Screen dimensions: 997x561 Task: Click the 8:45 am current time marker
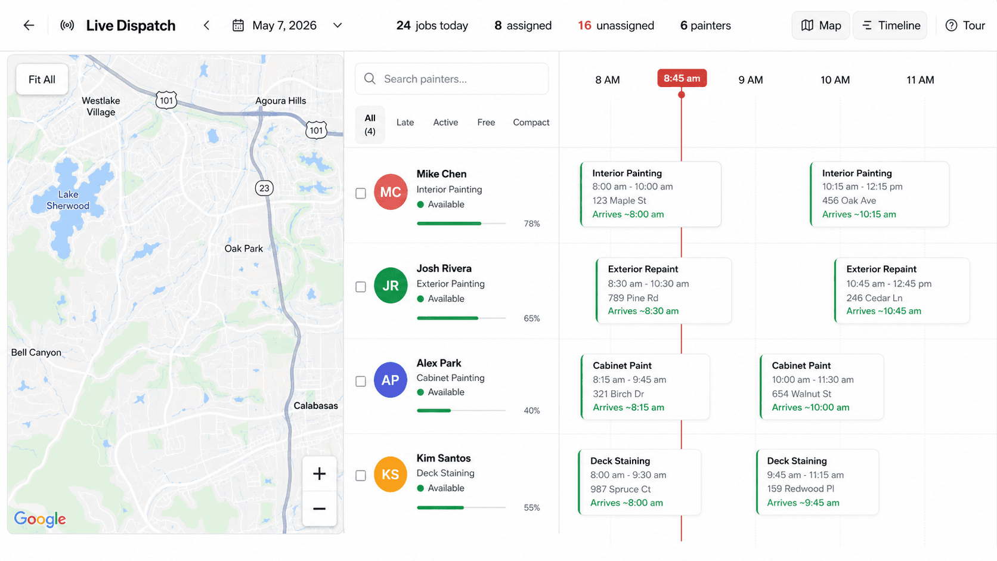click(682, 78)
